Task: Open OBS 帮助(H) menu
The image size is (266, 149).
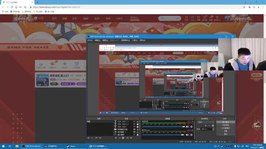Action: 143,40
